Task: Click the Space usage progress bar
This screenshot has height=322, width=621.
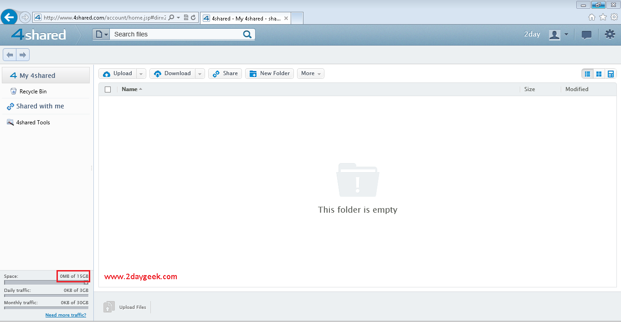Action: (46, 282)
